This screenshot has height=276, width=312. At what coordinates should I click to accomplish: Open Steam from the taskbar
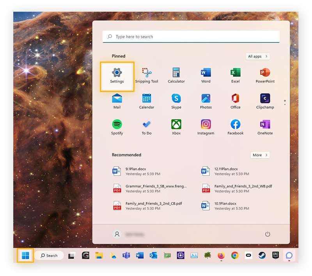[262, 255]
